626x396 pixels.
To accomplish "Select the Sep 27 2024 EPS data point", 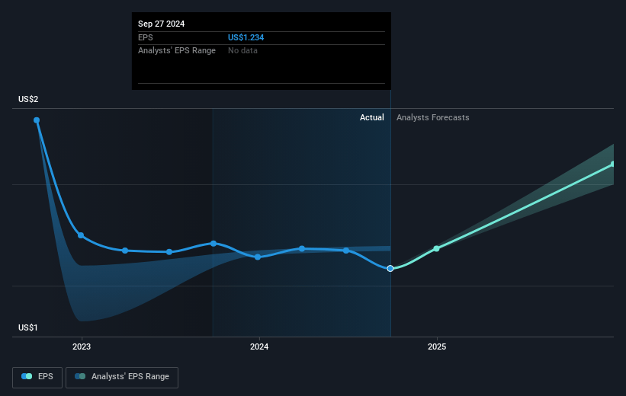I will point(390,268).
